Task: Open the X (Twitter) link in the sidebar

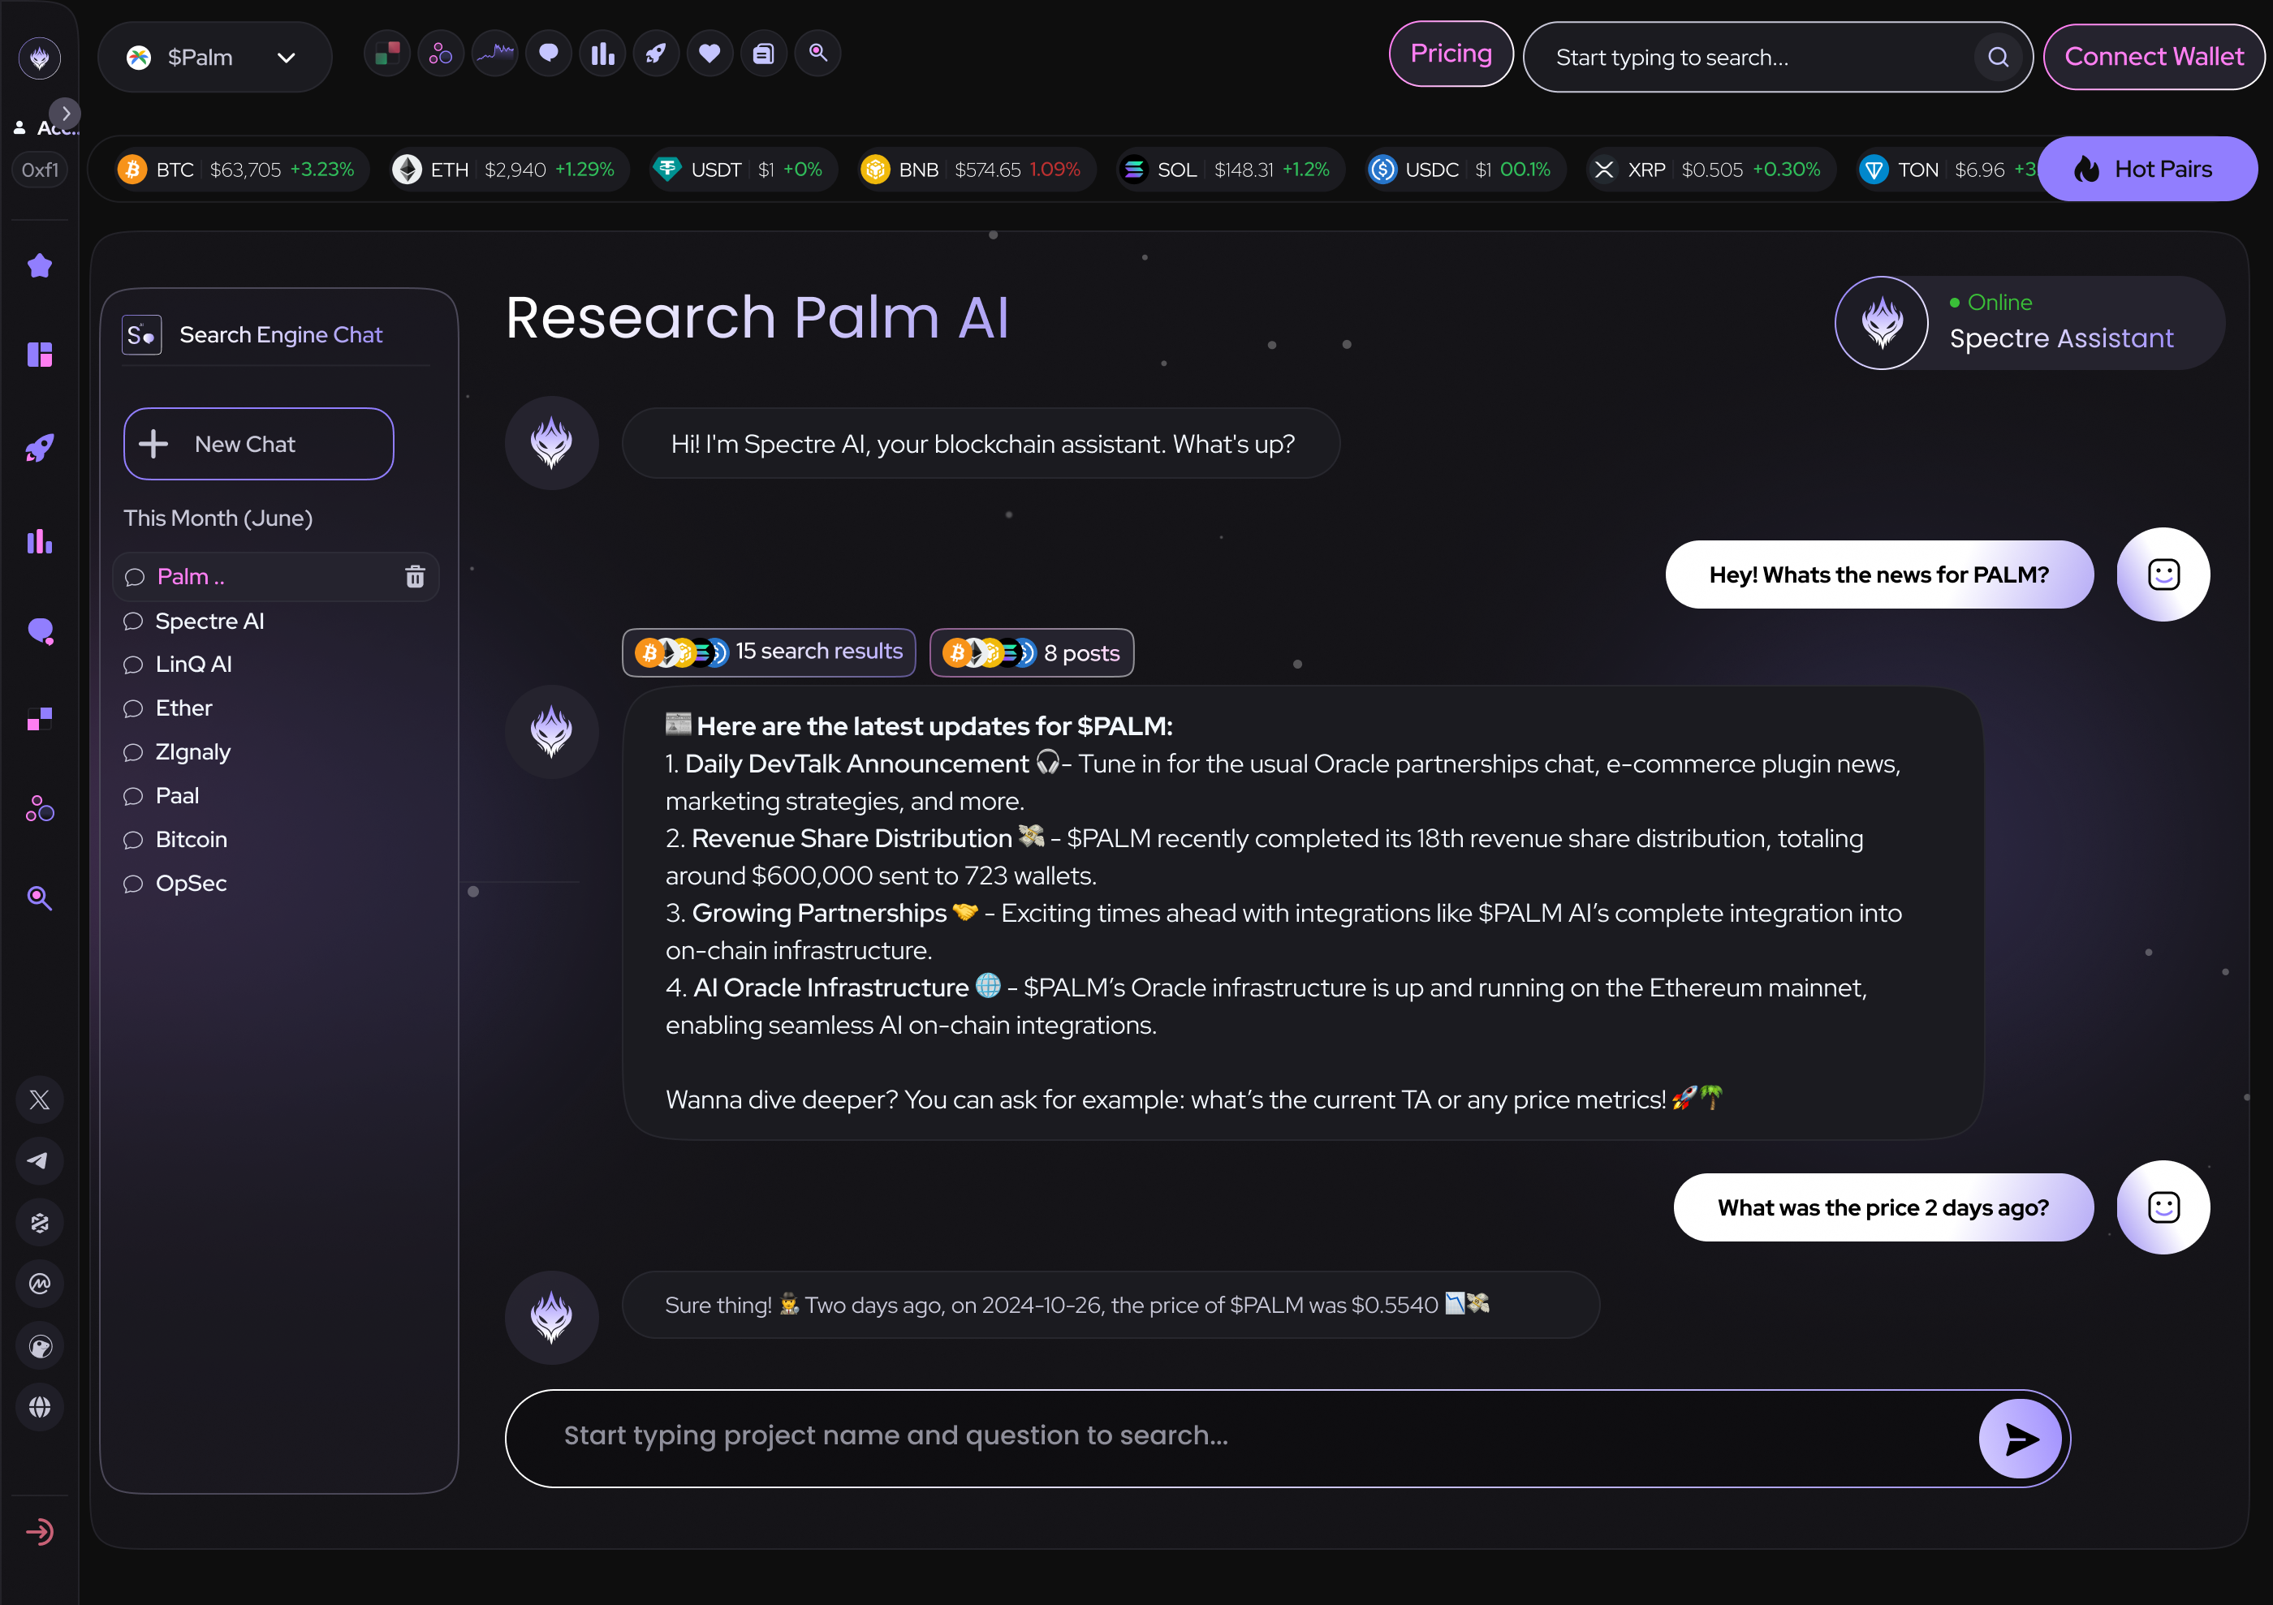Action: 40,1099
